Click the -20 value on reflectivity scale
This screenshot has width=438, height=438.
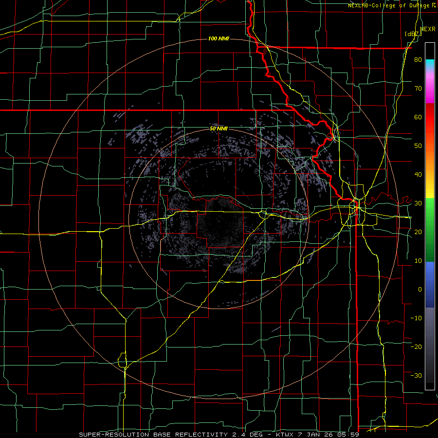coord(416,347)
